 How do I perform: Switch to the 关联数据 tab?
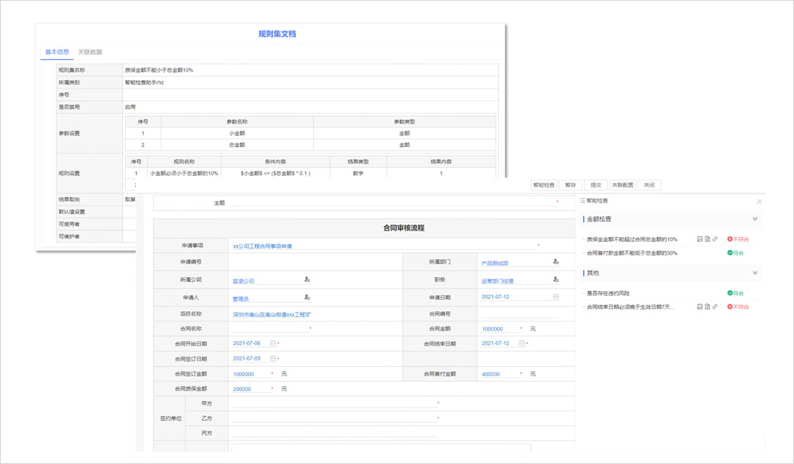pyautogui.click(x=90, y=52)
